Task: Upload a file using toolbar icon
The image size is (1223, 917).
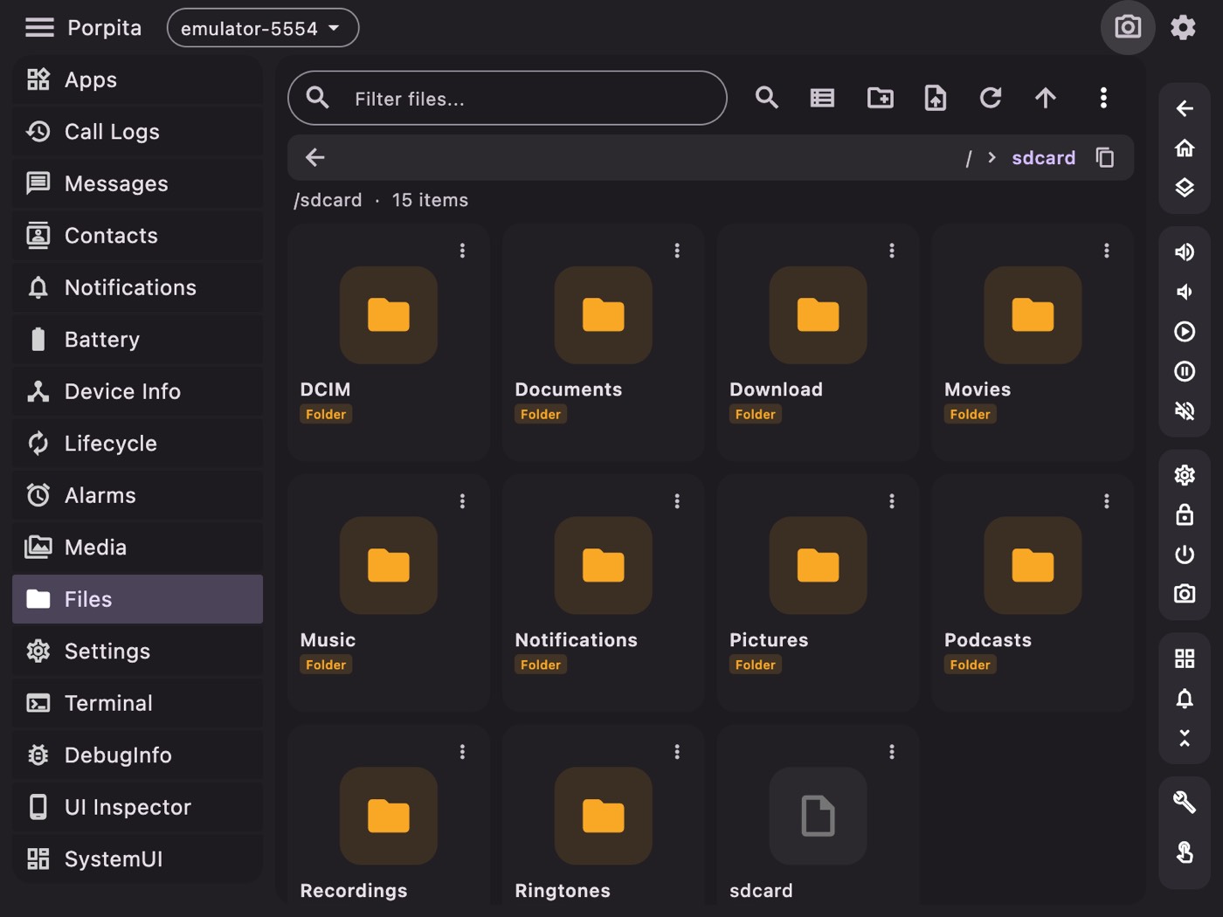Action: pyautogui.click(x=935, y=98)
